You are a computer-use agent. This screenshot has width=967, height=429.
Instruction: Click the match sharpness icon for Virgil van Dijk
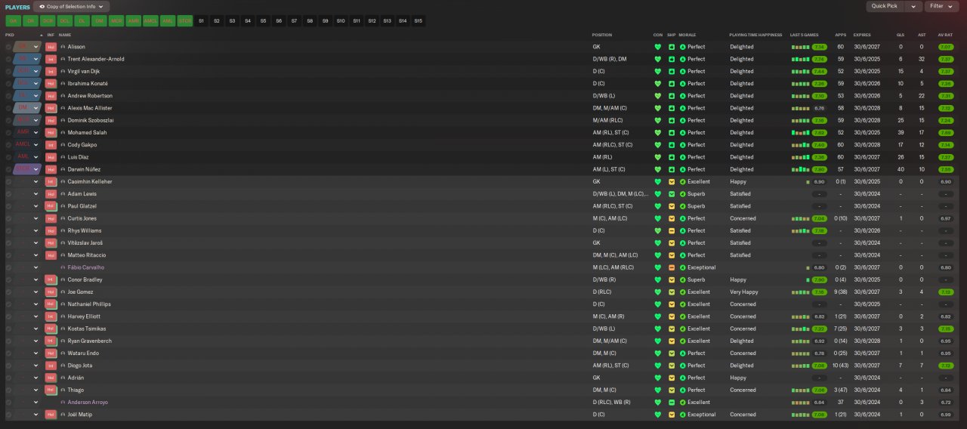(672, 71)
